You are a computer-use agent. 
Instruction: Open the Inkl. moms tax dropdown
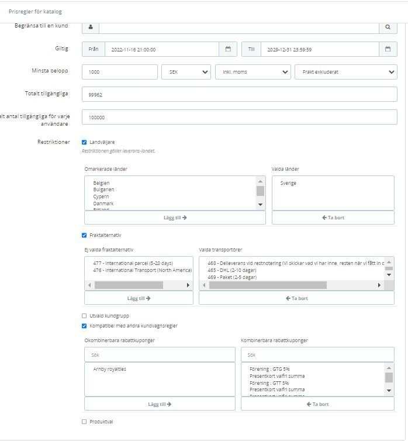[x=253, y=72]
